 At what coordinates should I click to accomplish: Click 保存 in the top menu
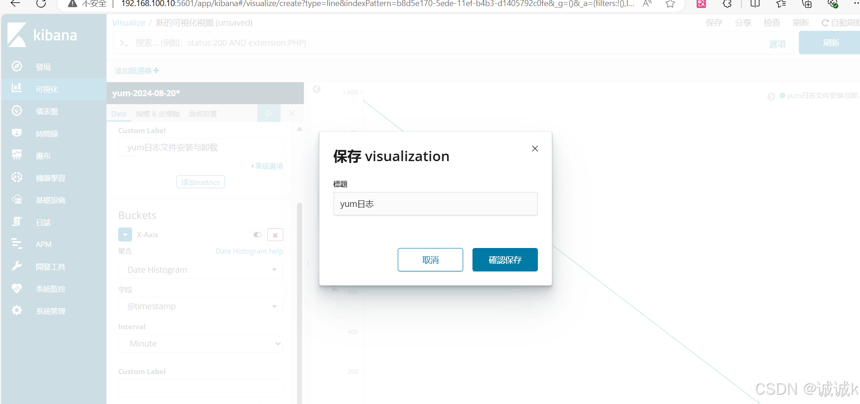[714, 23]
